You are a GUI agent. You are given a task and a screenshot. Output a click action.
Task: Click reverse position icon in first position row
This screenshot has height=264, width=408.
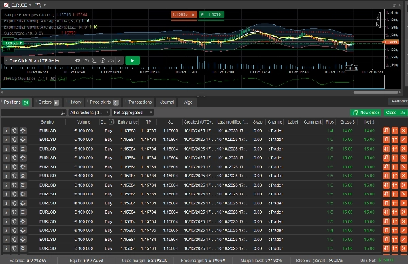point(386,130)
